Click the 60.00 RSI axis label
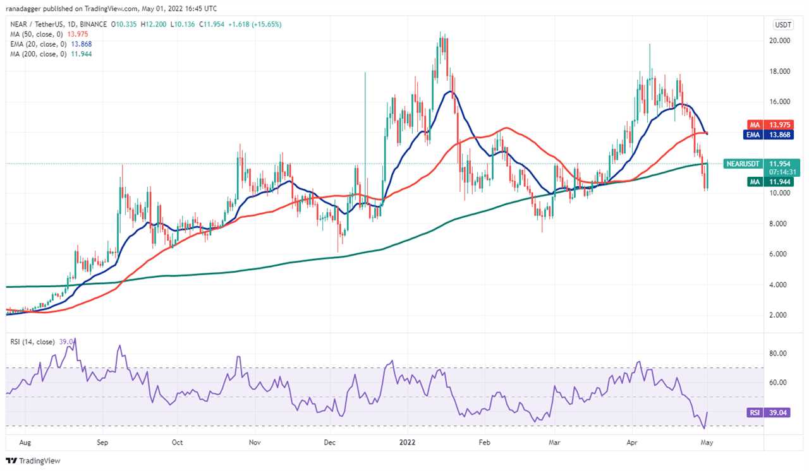The width and height of the screenshot is (809, 471). click(778, 383)
